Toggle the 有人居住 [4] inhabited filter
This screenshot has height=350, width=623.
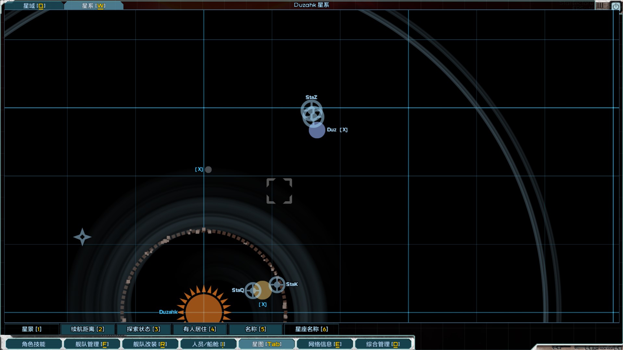(x=200, y=329)
